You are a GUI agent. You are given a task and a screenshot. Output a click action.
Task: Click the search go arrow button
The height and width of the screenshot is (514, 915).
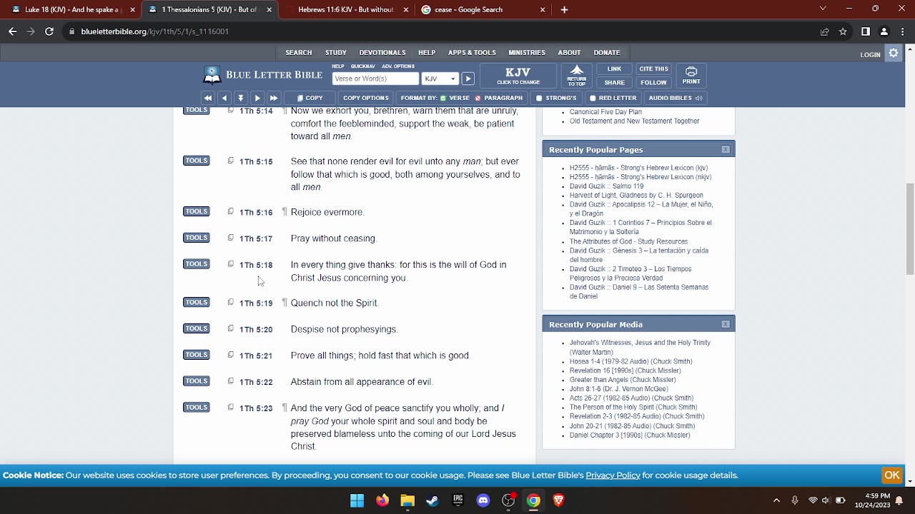[x=468, y=79]
